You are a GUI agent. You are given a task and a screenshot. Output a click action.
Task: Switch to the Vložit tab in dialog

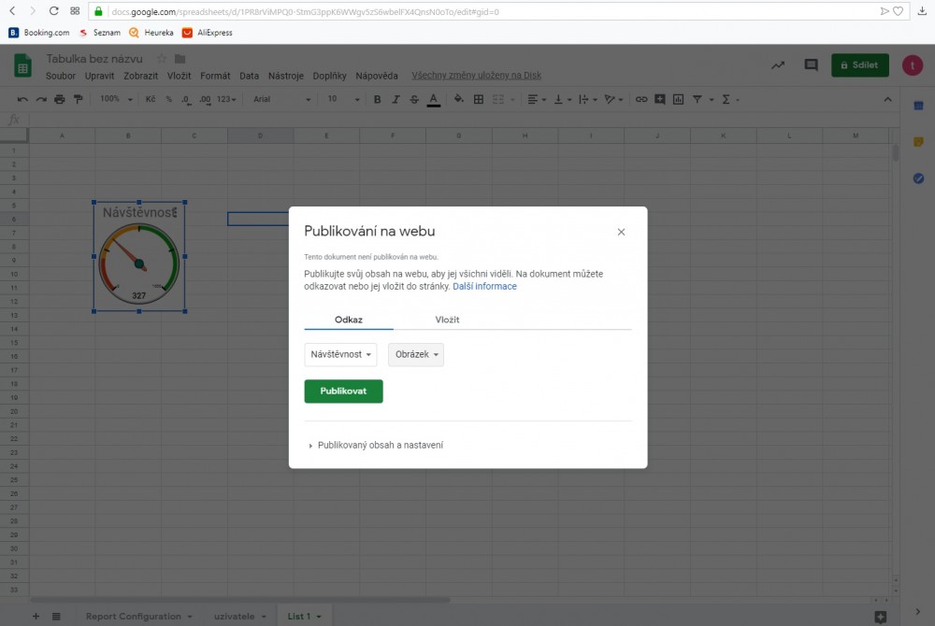tap(447, 320)
